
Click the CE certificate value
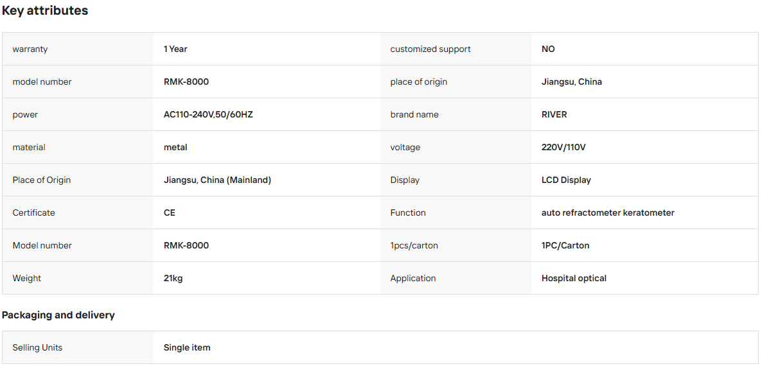(x=170, y=213)
